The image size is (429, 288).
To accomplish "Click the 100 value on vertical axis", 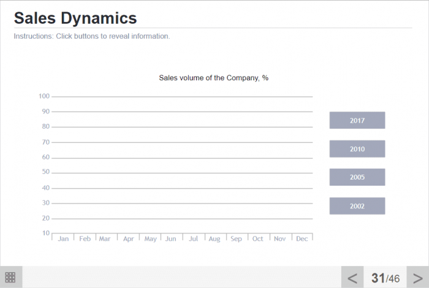I will pos(44,96).
